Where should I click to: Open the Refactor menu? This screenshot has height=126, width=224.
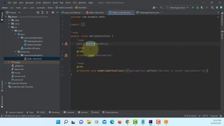pyautogui.click(x=47, y=2)
